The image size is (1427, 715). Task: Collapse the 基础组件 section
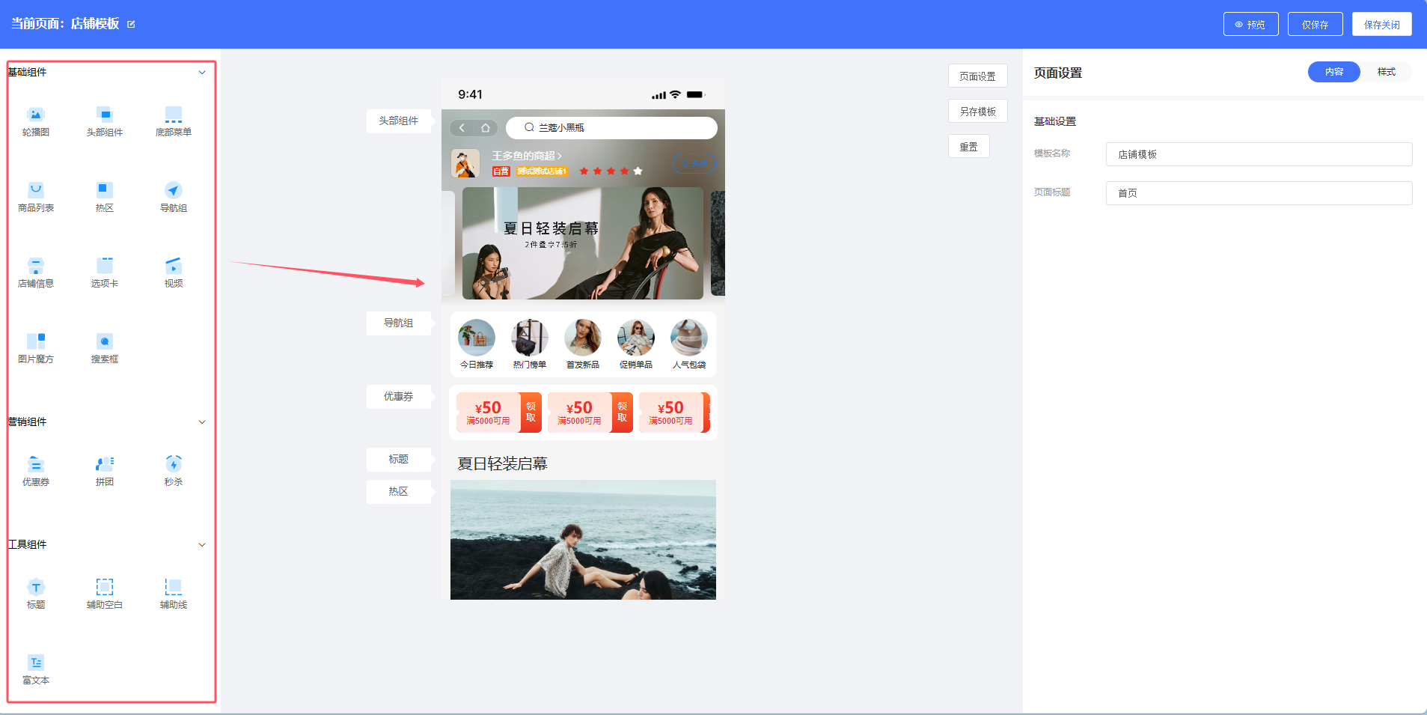202,73
